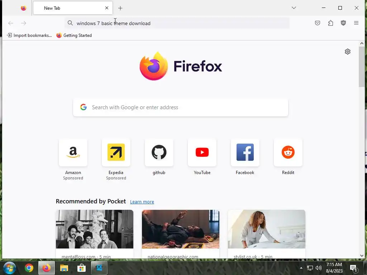Open the Windows Start button
The height and width of the screenshot is (275, 367).
click(x=10, y=268)
